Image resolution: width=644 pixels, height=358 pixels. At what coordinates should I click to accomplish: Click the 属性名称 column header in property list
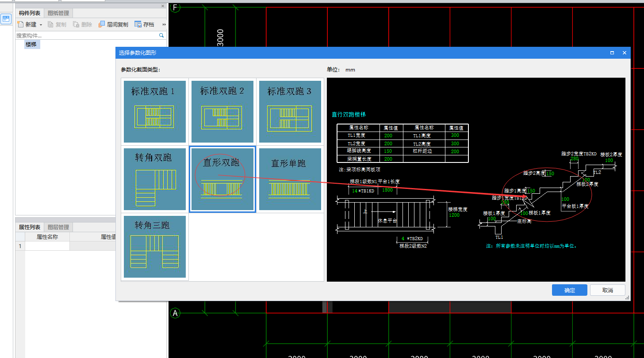pyautogui.click(x=47, y=237)
